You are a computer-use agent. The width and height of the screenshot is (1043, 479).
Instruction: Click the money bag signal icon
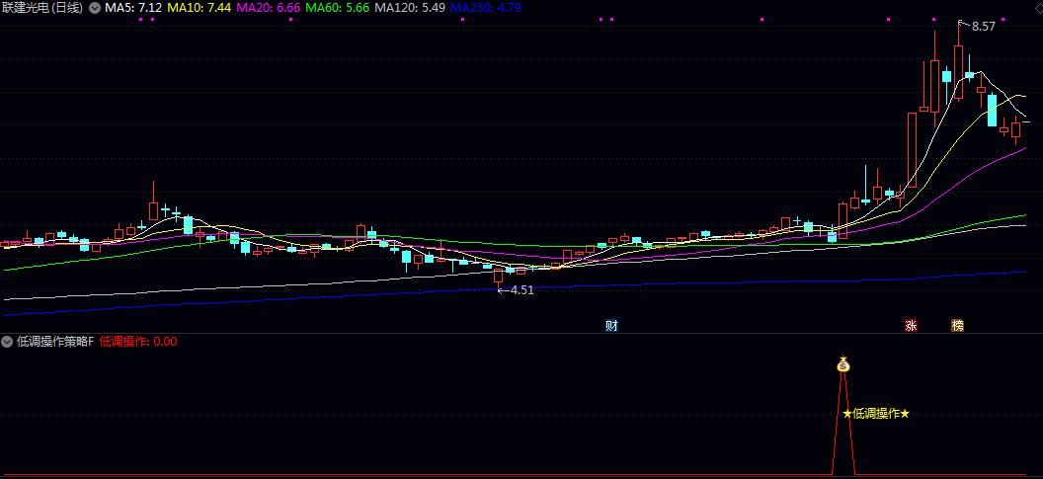point(842,364)
